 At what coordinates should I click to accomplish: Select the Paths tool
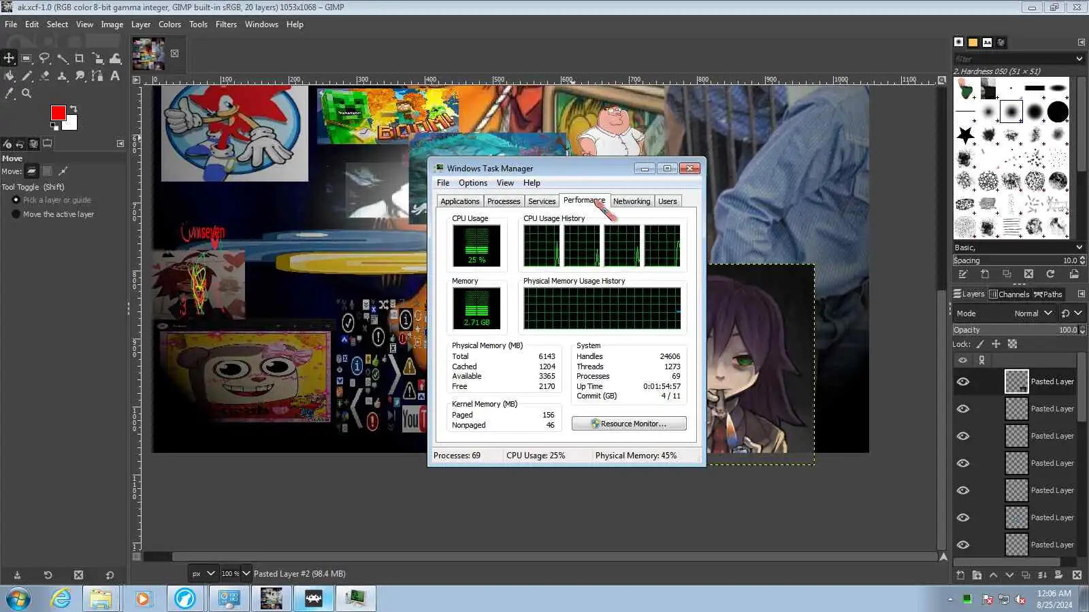(x=97, y=76)
